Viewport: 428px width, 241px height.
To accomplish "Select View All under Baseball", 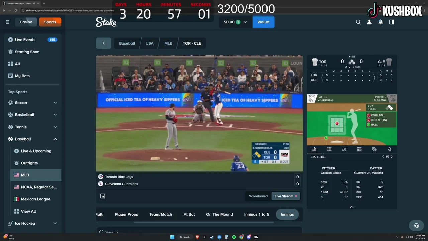I will (x=36, y=211).
